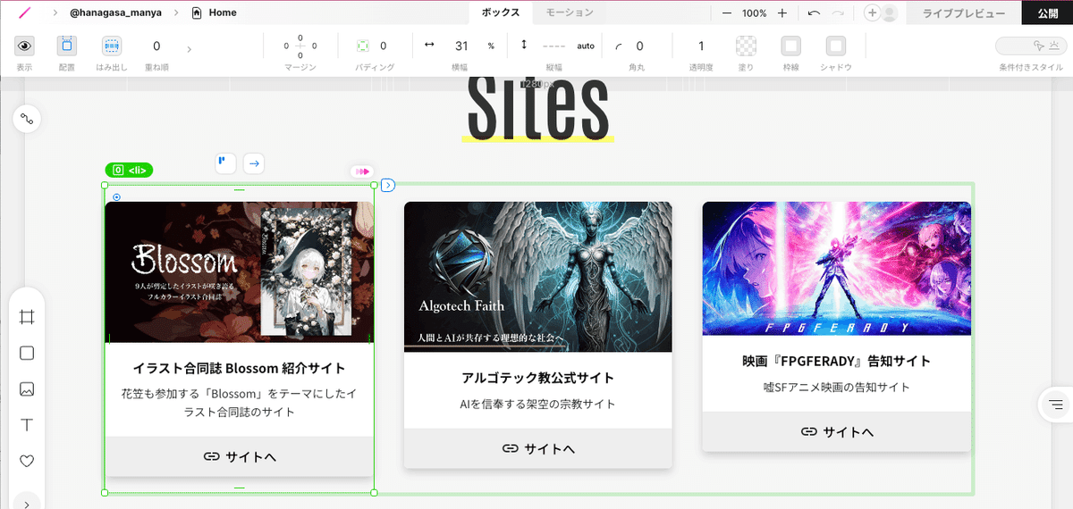This screenshot has width=1073, height=509.
Task: Click サイトへ on FPGFERADY card
Action: pos(836,431)
